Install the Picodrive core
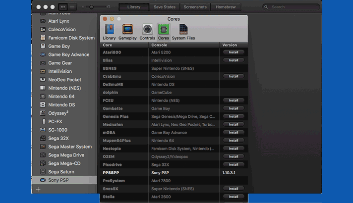The width and height of the screenshot is (353, 203). tap(234, 164)
